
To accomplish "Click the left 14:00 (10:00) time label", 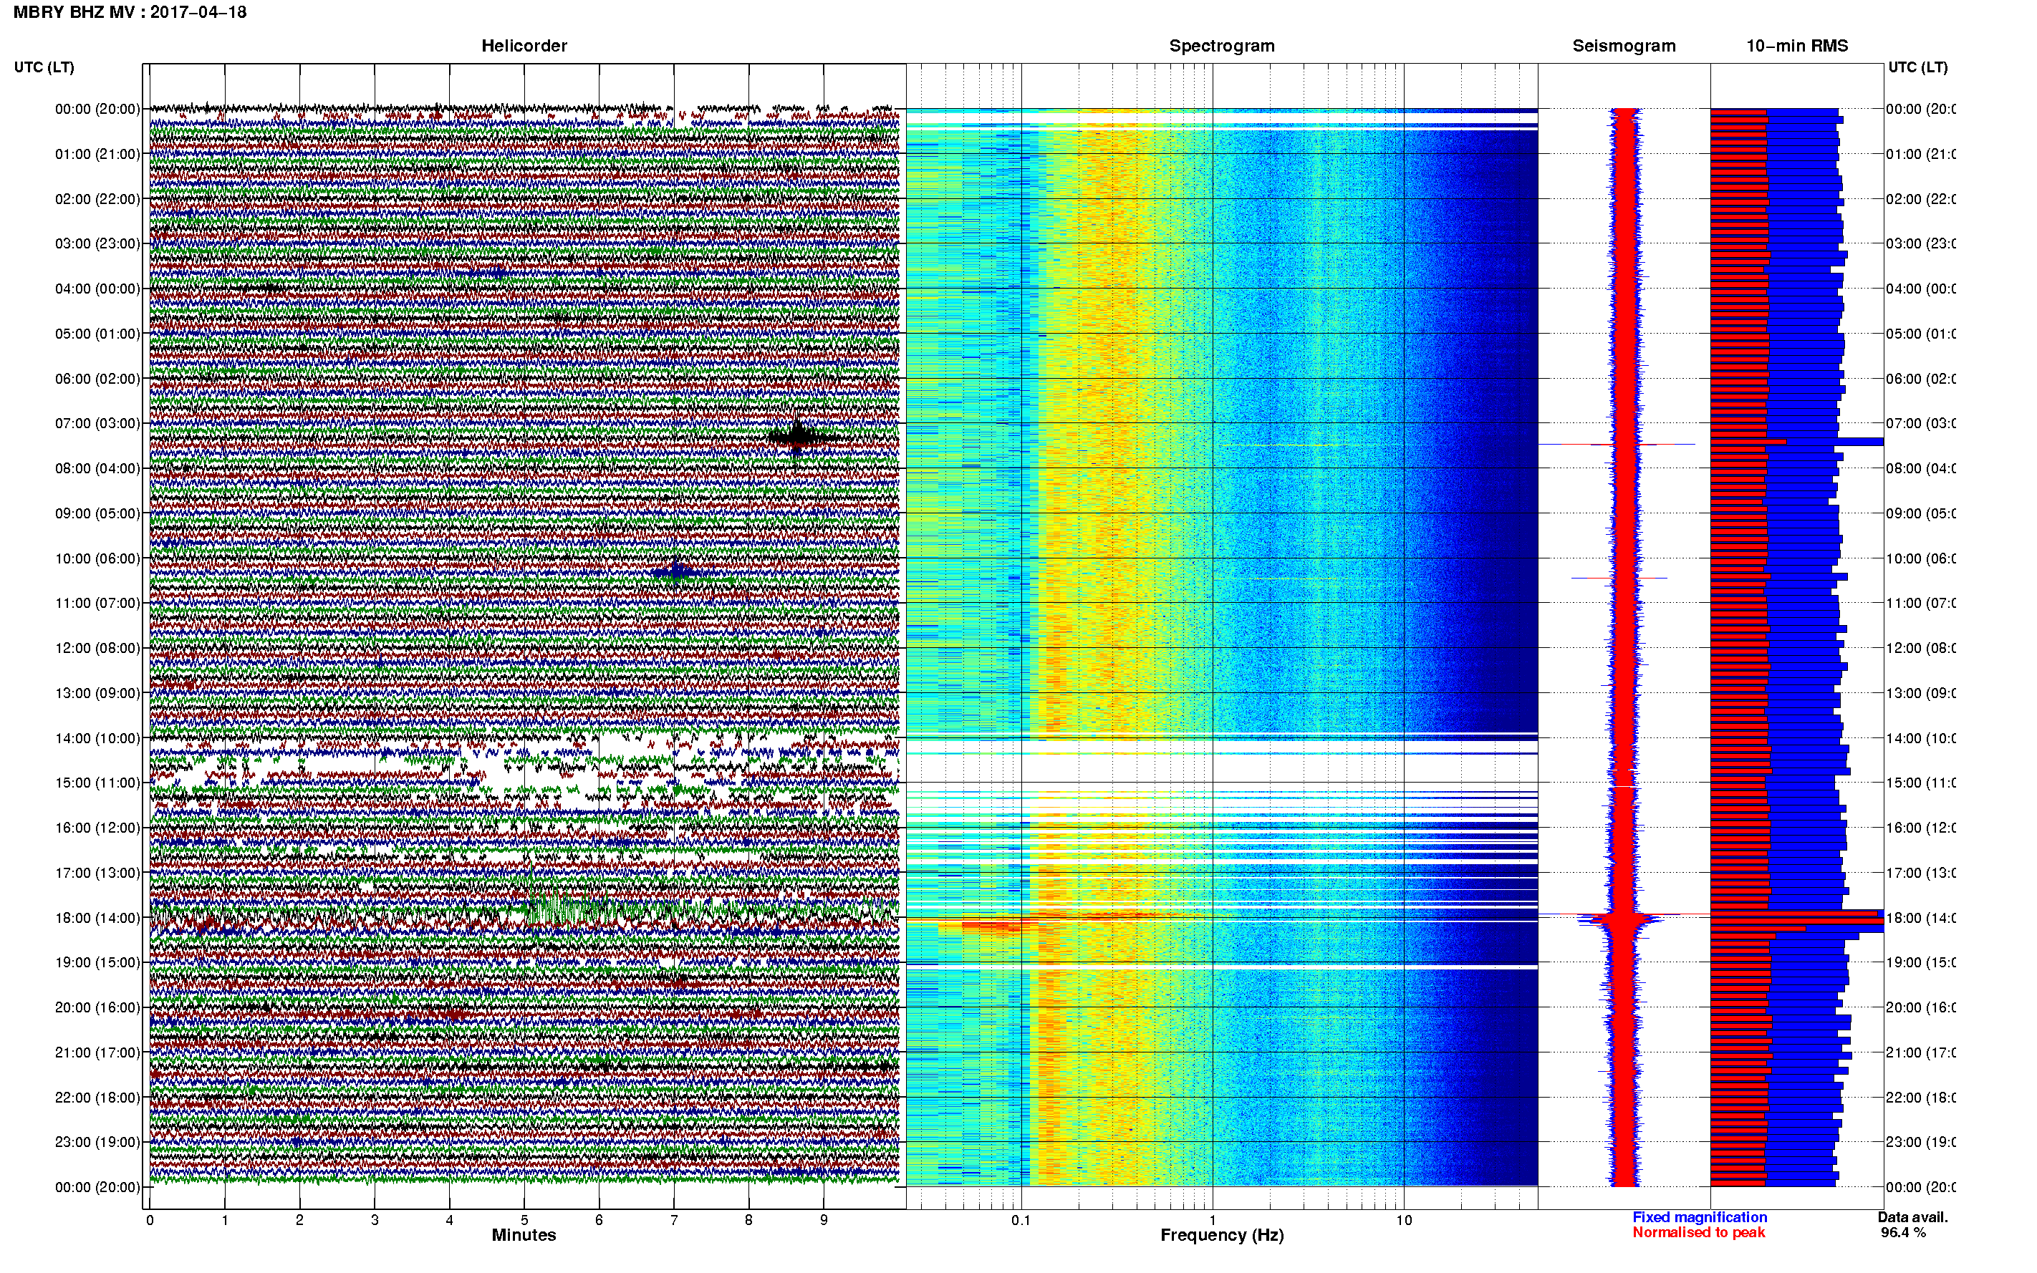I will (x=97, y=738).
